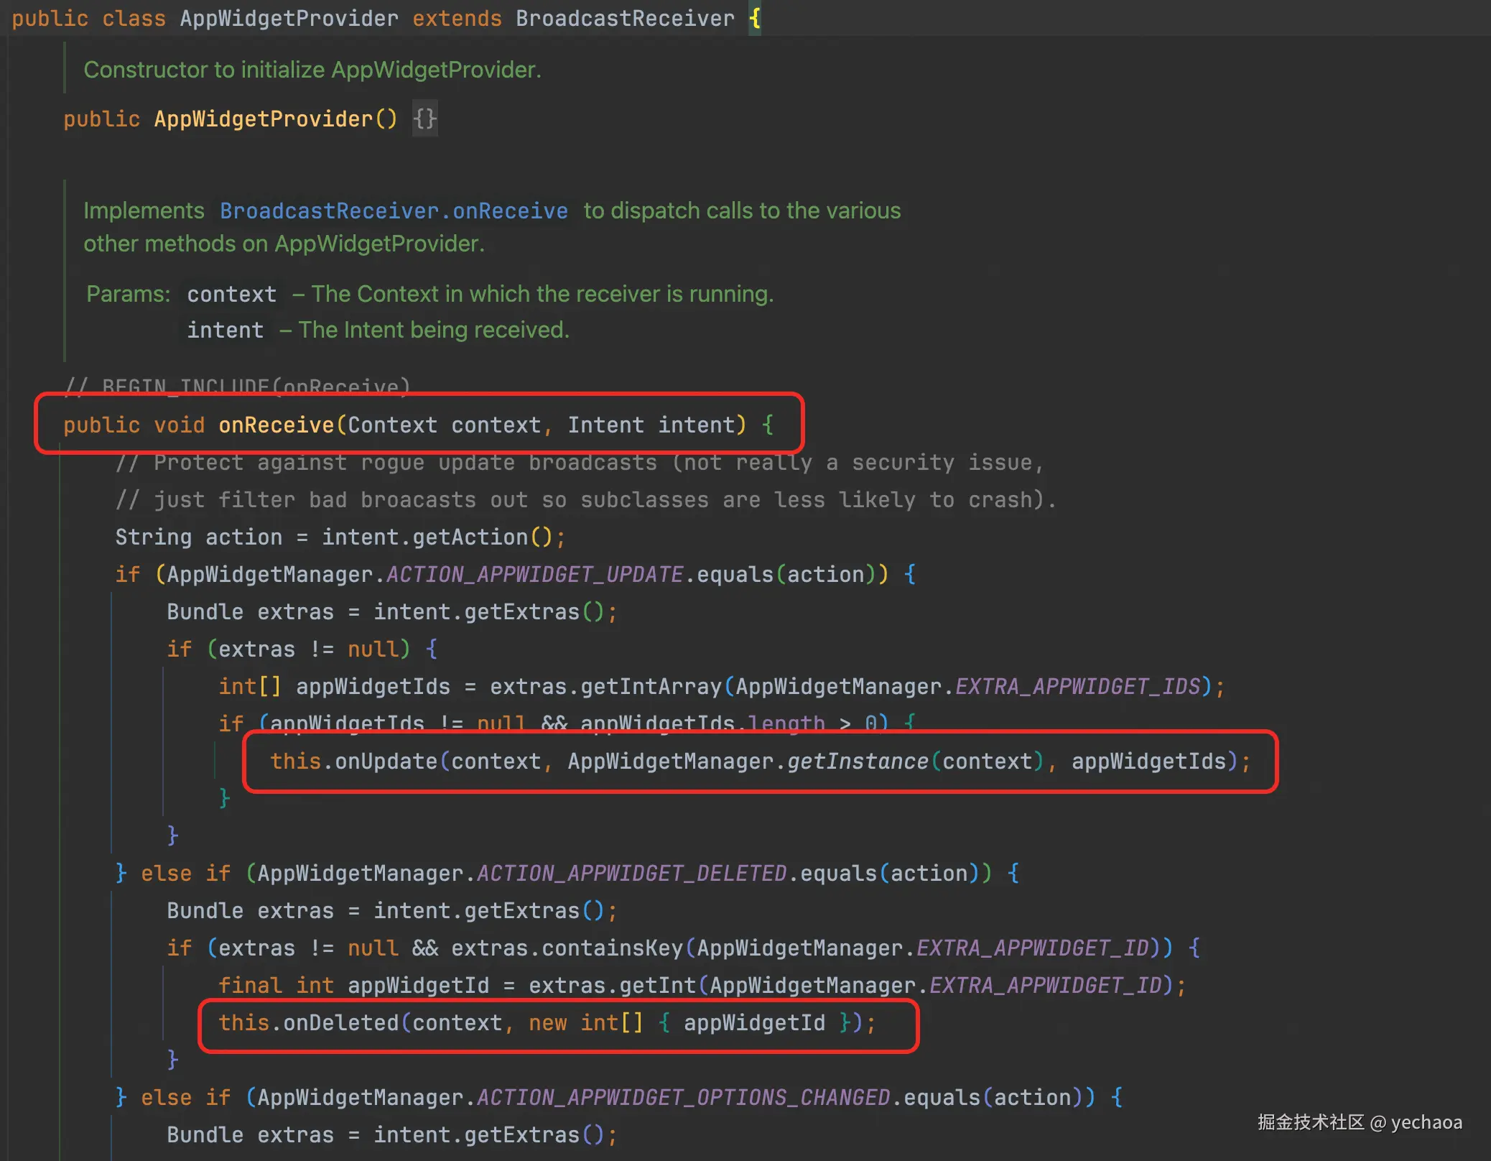Click the containsKey method call
This screenshot has height=1161, width=1491.
point(612,948)
